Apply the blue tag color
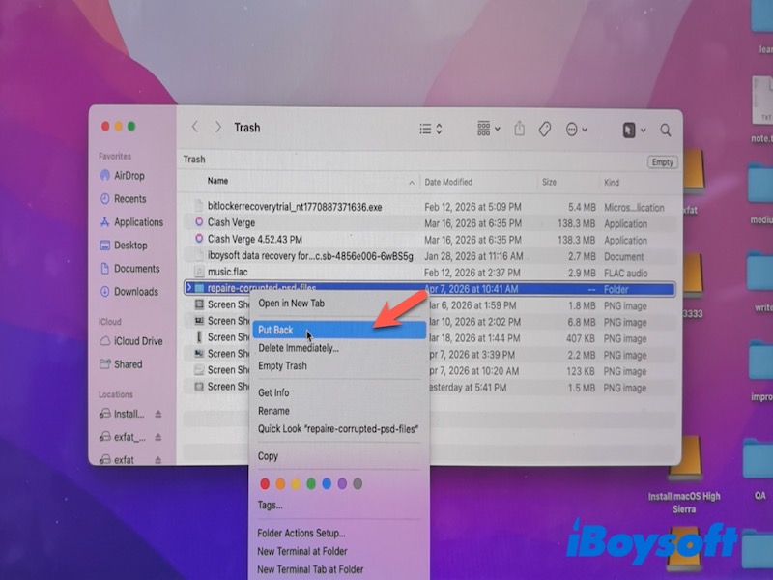This screenshot has height=580, width=773. [x=327, y=483]
